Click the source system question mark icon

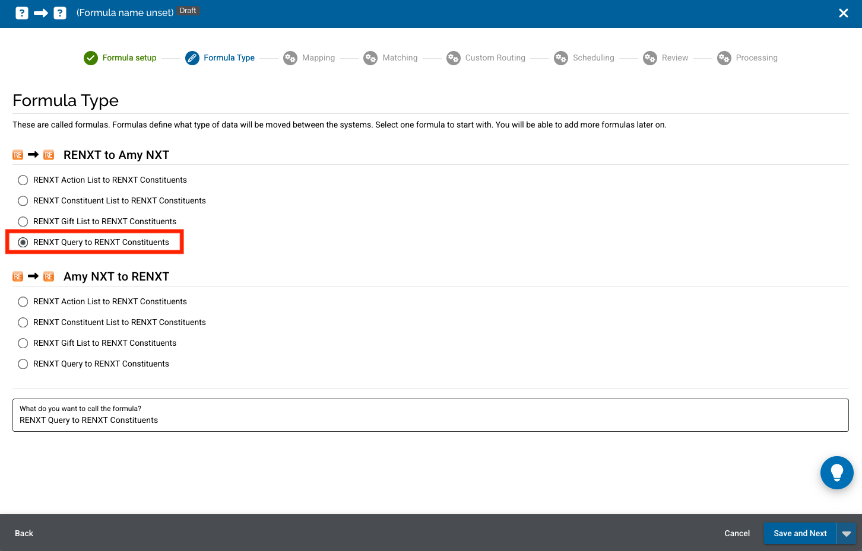(x=22, y=13)
